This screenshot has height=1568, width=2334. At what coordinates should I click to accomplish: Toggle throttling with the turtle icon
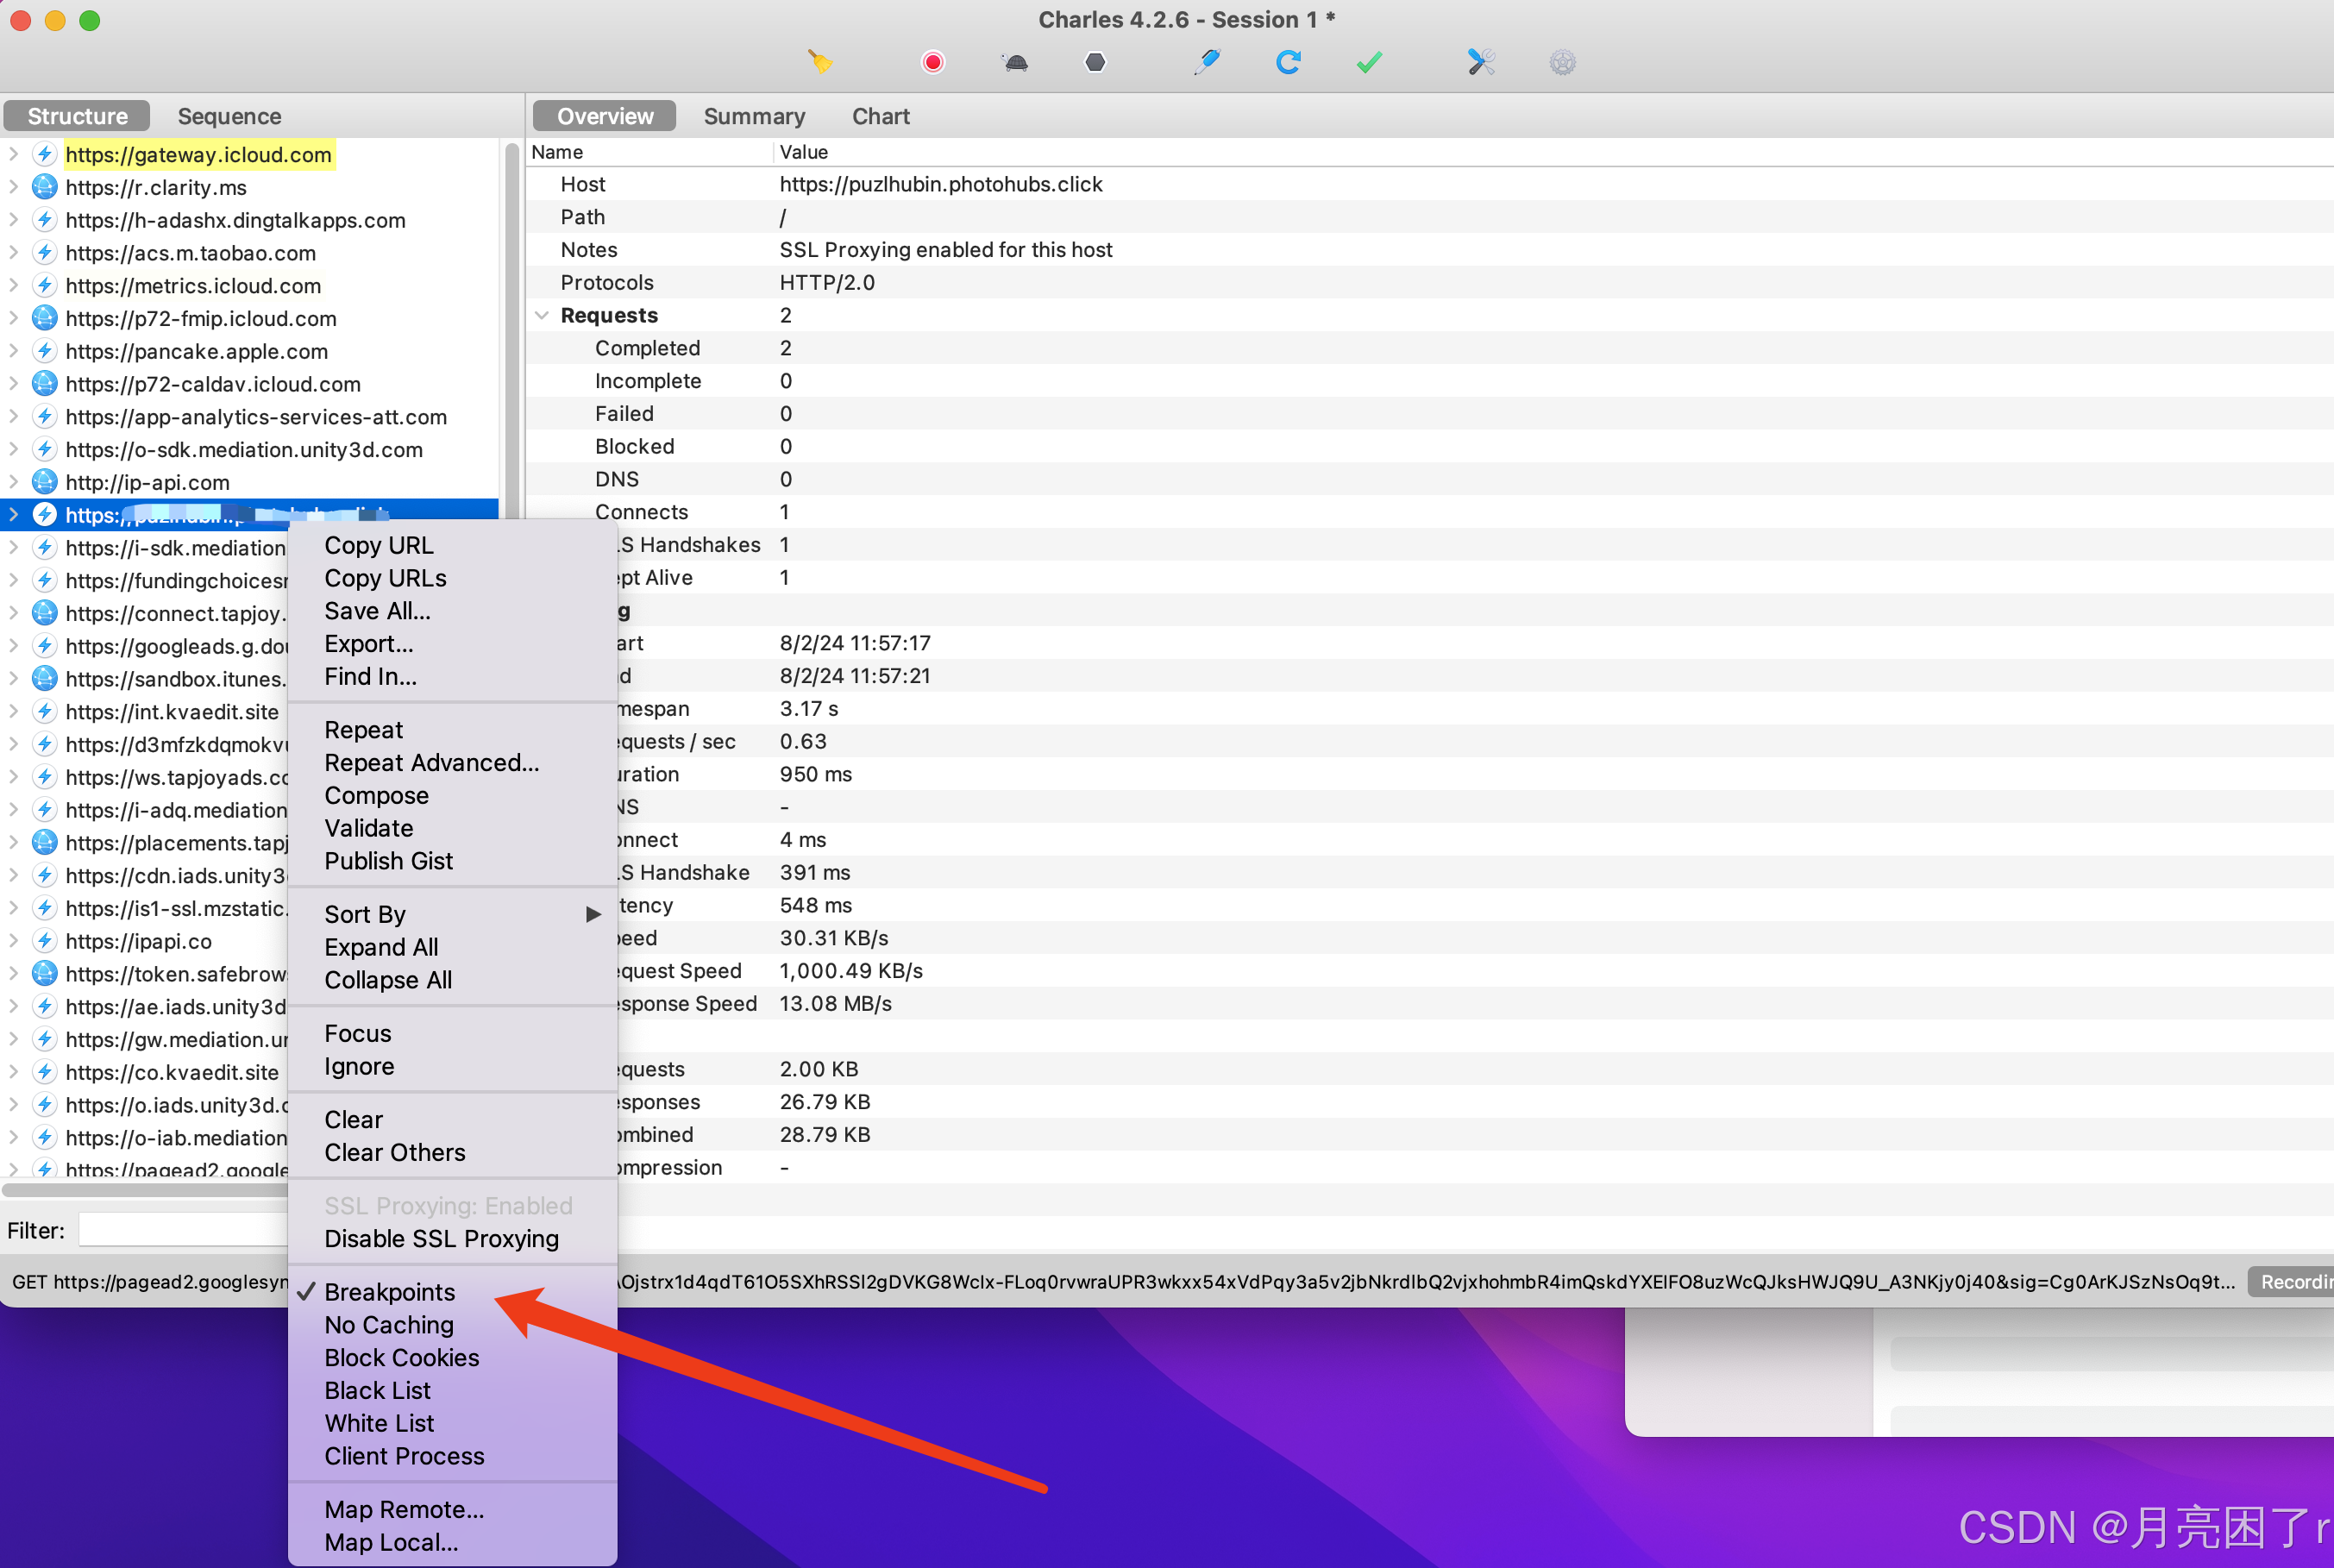pos(1014,62)
